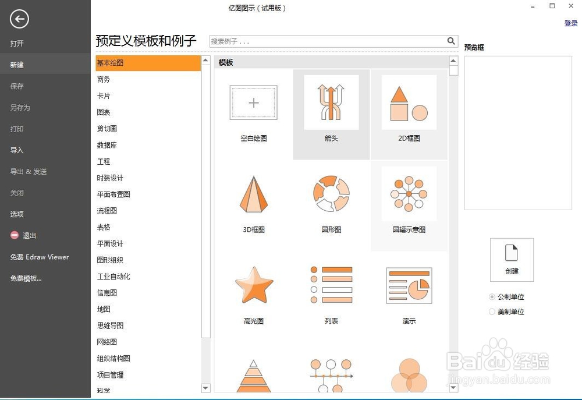Click the search magnifier icon

(451, 41)
